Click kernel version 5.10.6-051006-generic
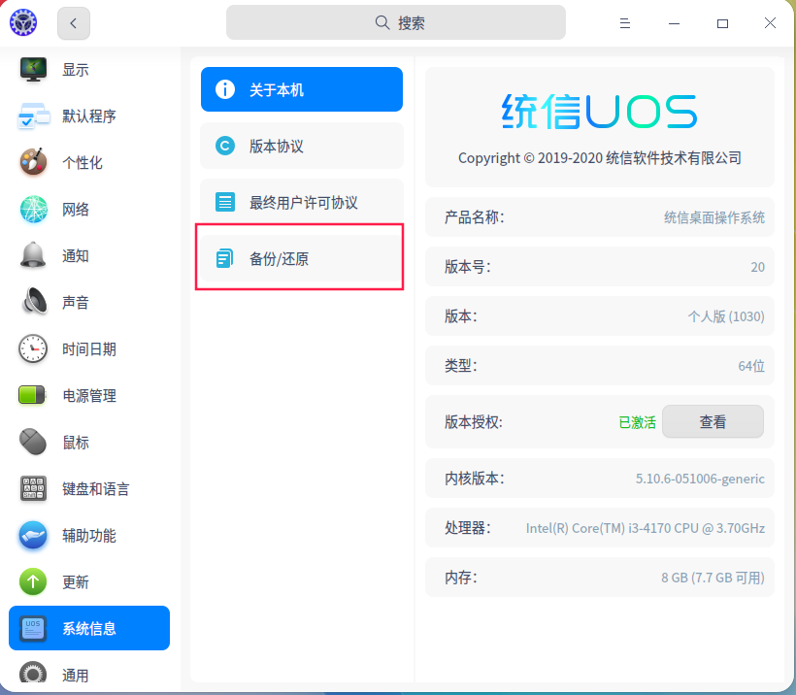 point(700,479)
